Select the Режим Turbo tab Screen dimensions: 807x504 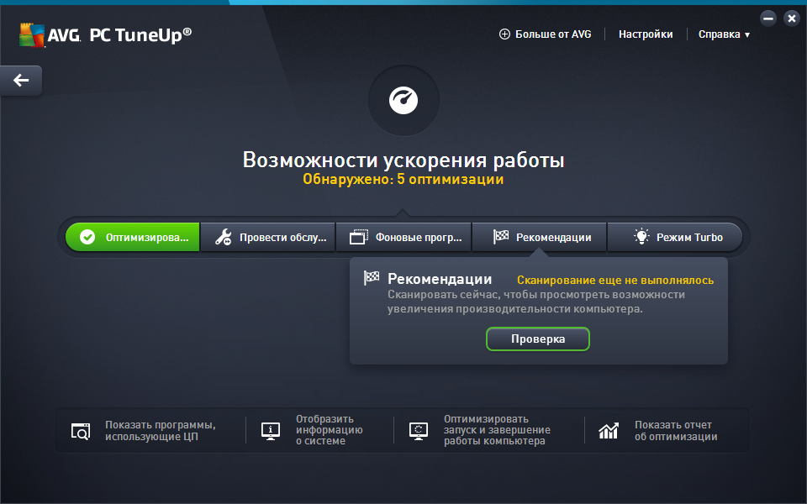pos(675,237)
